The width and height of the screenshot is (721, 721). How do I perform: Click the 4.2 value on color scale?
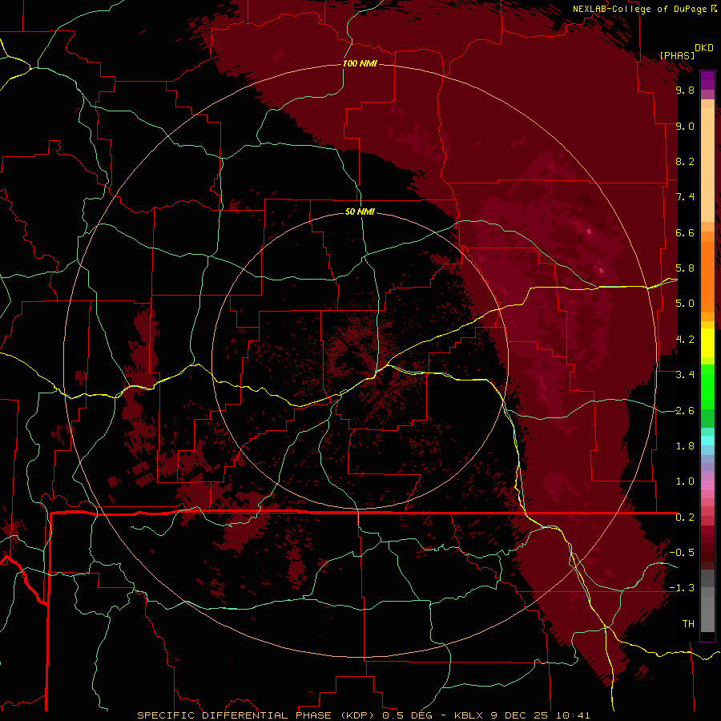[x=685, y=340]
